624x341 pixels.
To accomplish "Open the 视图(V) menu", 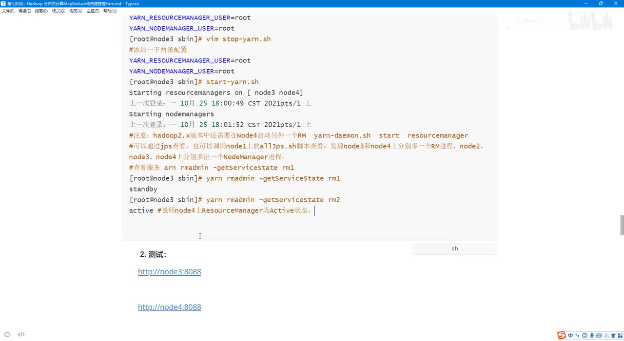I will pyautogui.click(x=76, y=11).
